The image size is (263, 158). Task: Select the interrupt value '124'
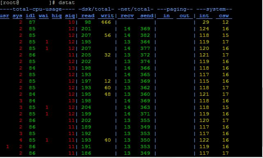pyautogui.click(x=204, y=29)
